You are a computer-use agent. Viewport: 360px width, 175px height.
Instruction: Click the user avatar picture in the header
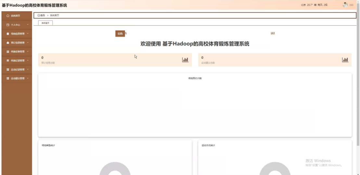[x=345, y=5]
